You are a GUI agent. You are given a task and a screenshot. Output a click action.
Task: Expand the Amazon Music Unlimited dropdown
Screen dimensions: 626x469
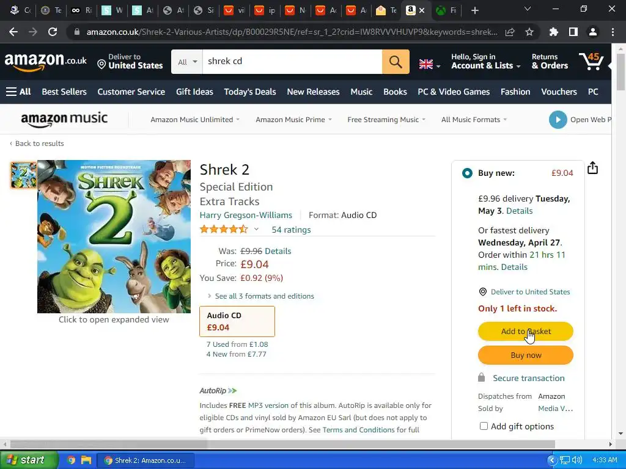pyautogui.click(x=195, y=120)
